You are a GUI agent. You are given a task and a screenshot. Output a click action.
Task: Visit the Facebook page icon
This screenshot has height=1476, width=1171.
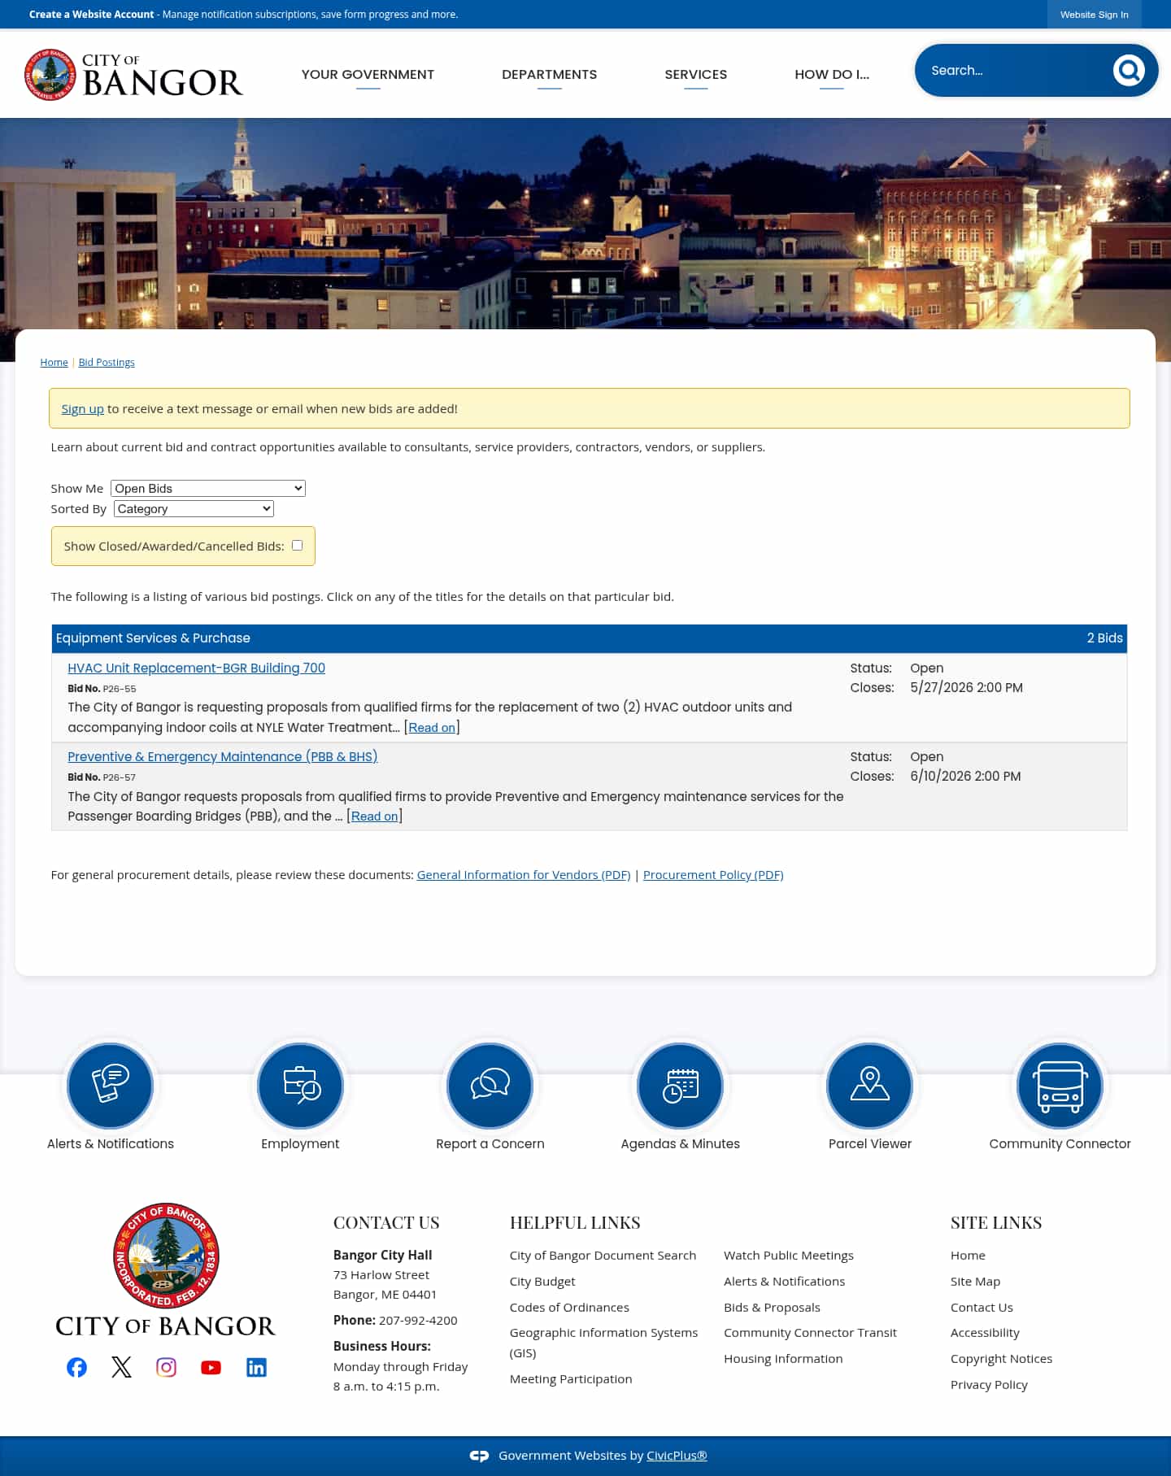(x=76, y=1367)
